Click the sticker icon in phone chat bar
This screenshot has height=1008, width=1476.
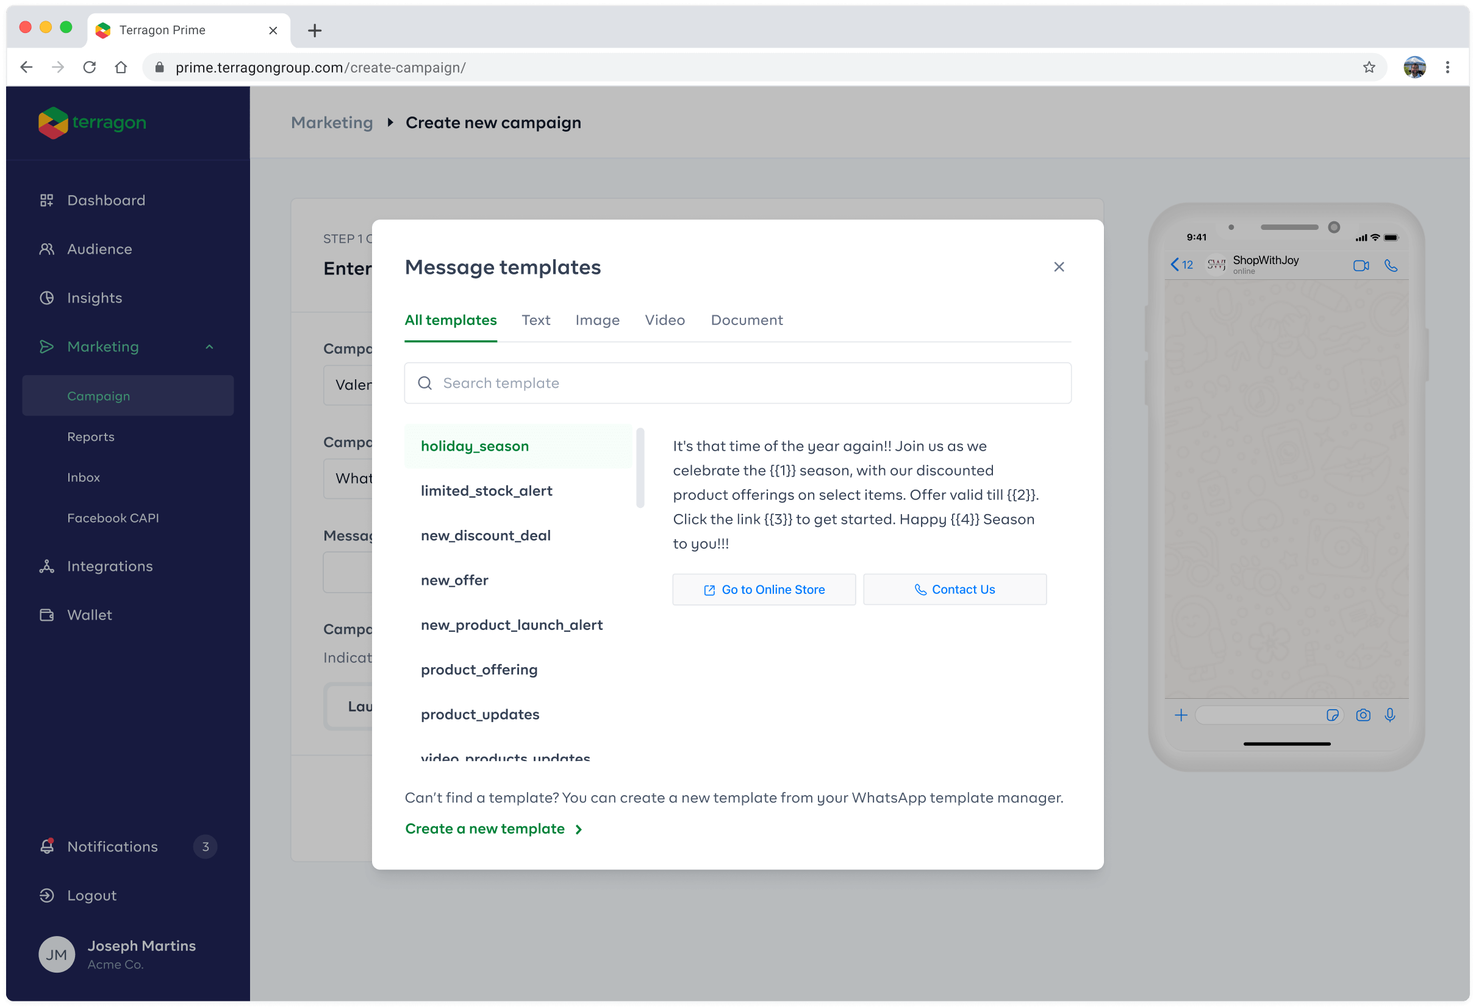click(1333, 716)
